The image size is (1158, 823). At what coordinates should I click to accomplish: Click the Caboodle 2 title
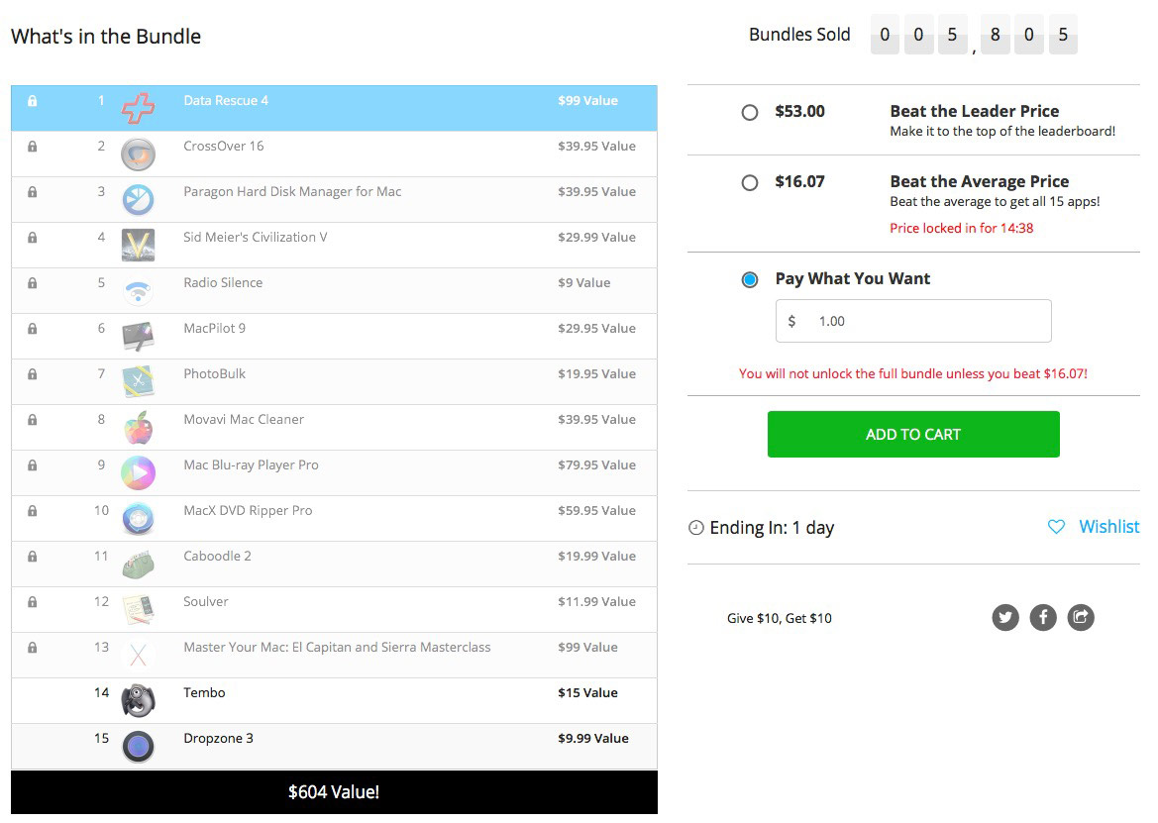(x=217, y=556)
